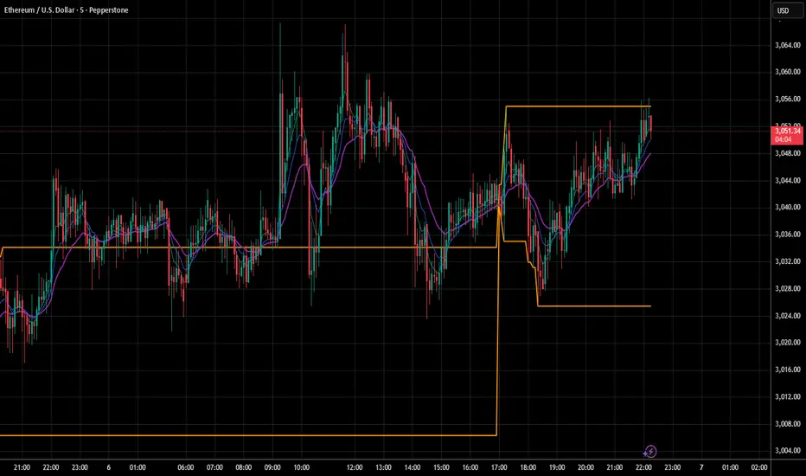The height and width of the screenshot is (476, 806).
Task: Click the 15:00 time axis label
Action: (x=441, y=467)
